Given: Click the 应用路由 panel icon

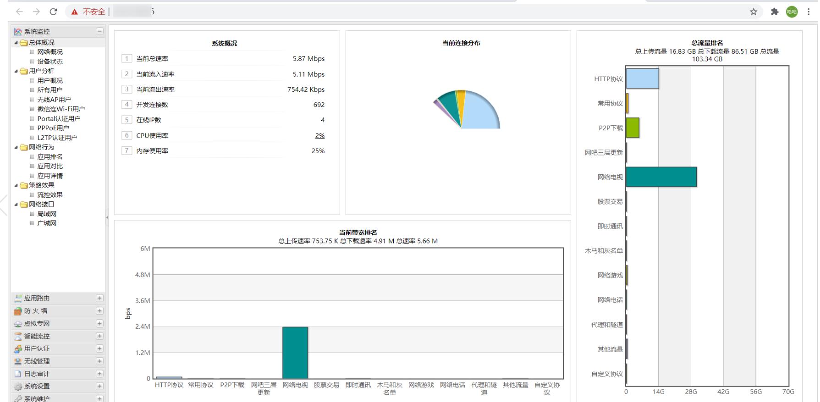Looking at the screenshot, I should coord(18,298).
